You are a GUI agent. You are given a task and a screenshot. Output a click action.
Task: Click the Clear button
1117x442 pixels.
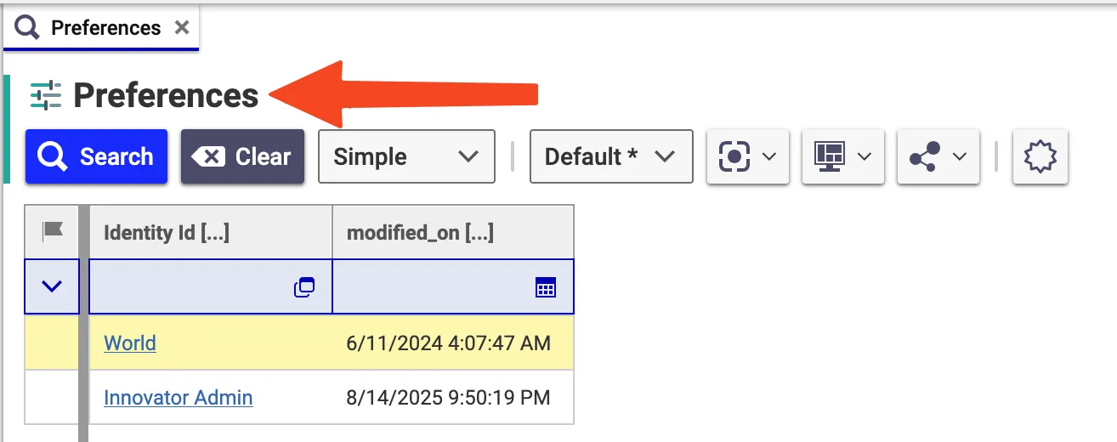(x=242, y=156)
